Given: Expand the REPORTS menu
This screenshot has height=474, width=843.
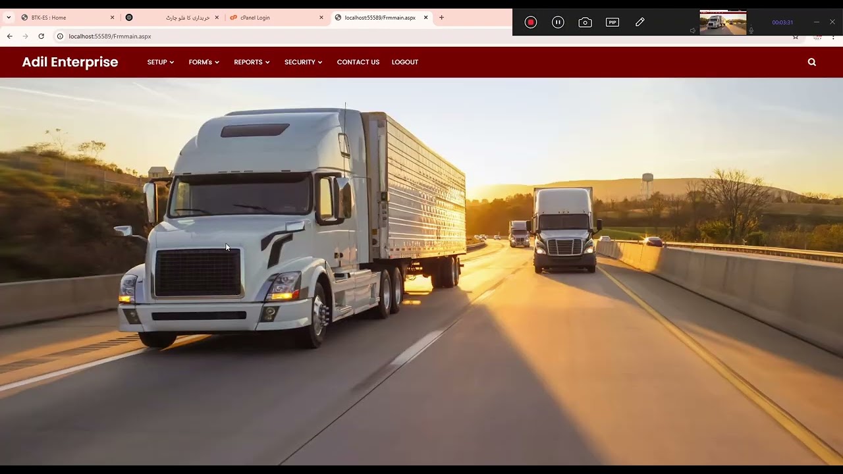Looking at the screenshot, I should [x=252, y=62].
